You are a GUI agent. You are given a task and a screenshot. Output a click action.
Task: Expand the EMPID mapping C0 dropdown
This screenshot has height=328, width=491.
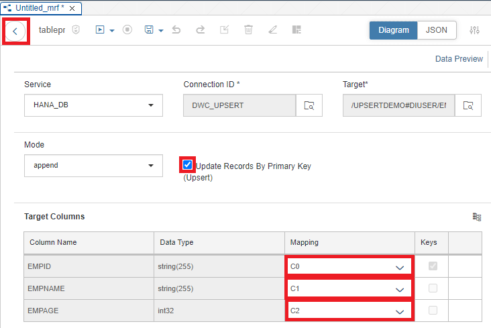coord(349,266)
